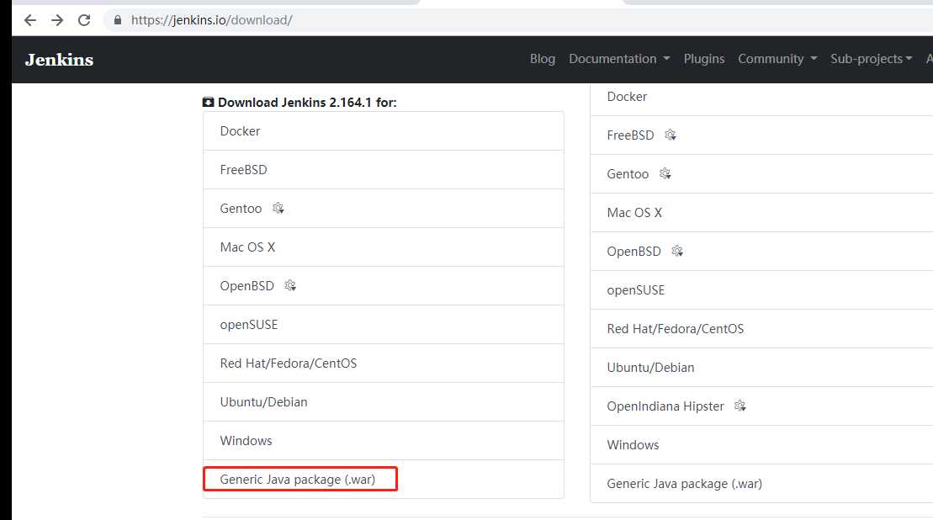Focus the address bar URL field
The height and width of the screenshot is (520, 933).
517,20
